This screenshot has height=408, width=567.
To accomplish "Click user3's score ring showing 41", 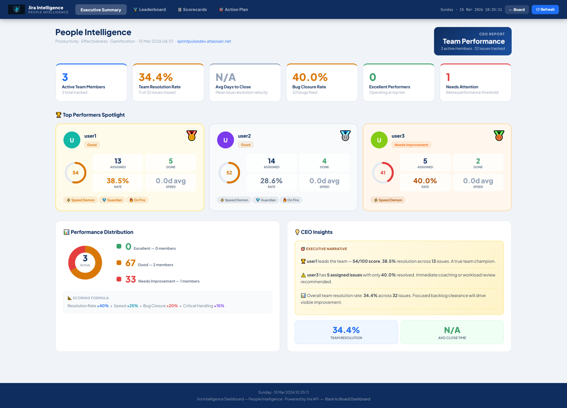I will click(383, 173).
